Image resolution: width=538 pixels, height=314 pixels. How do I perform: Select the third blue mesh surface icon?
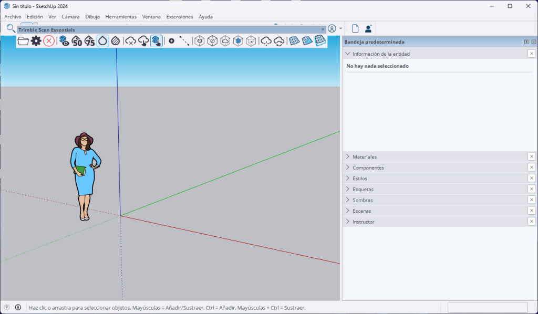[320, 41]
